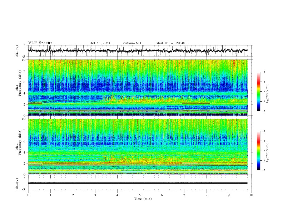Click the "ch.1(V)" axis label
The width and height of the screenshot is (283, 219).
tap(17, 51)
